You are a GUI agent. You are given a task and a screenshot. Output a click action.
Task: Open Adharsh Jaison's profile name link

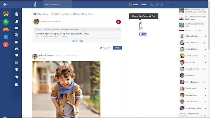click(x=46, y=55)
